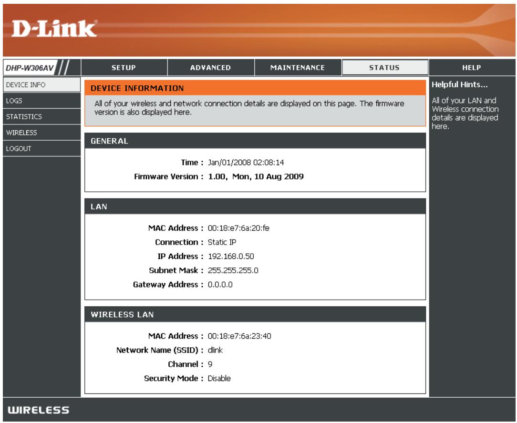Open STATISTICS in the sidebar
This screenshot has height=423, width=517.
pos(41,116)
